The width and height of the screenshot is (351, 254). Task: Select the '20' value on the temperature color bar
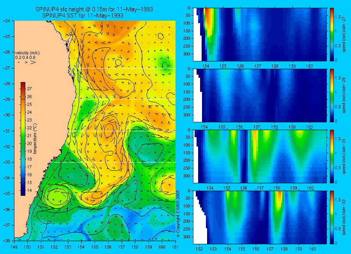pyautogui.click(x=30, y=143)
